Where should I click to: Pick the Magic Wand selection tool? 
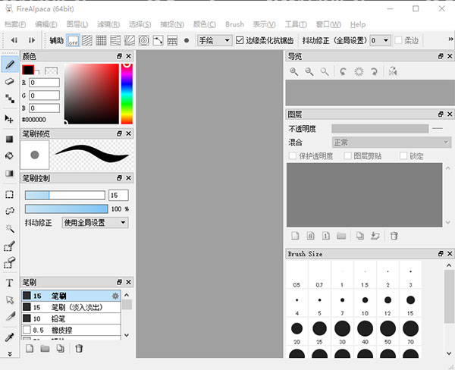(x=9, y=228)
